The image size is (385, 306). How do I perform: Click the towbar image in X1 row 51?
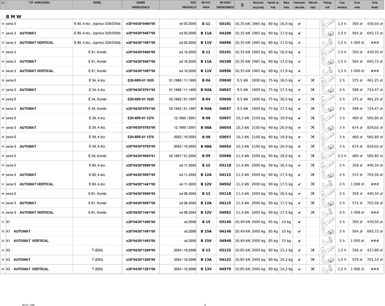pos(327,222)
